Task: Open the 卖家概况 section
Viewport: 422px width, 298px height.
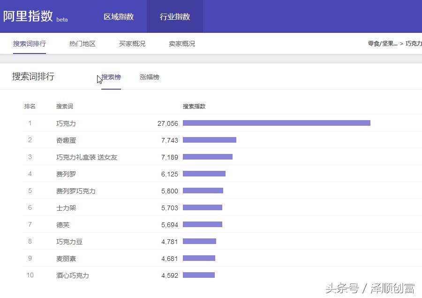Action: point(181,43)
